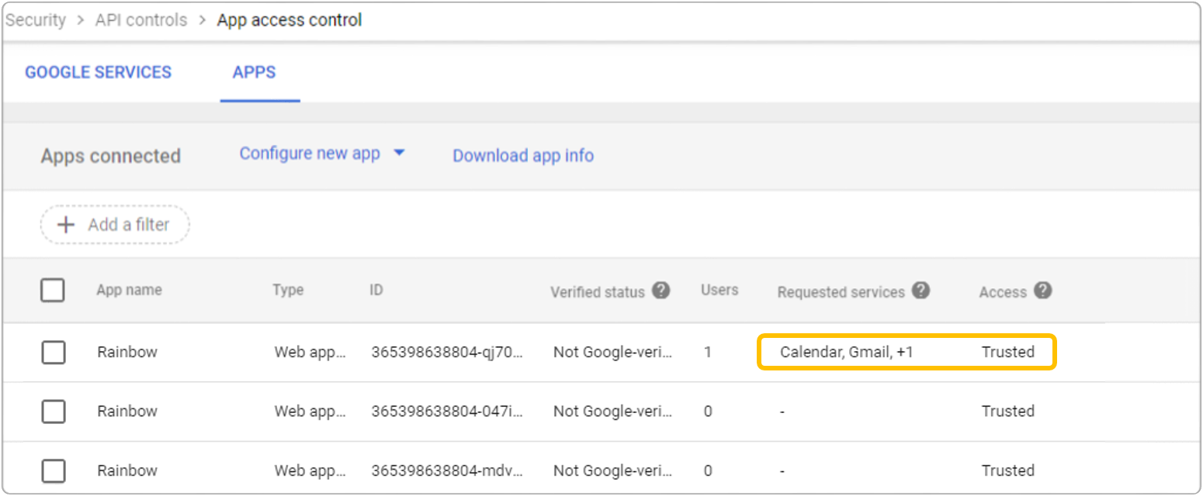Click the app ID ending in 047i
The height and width of the screenshot is (496, 1203).
(446, 412)
